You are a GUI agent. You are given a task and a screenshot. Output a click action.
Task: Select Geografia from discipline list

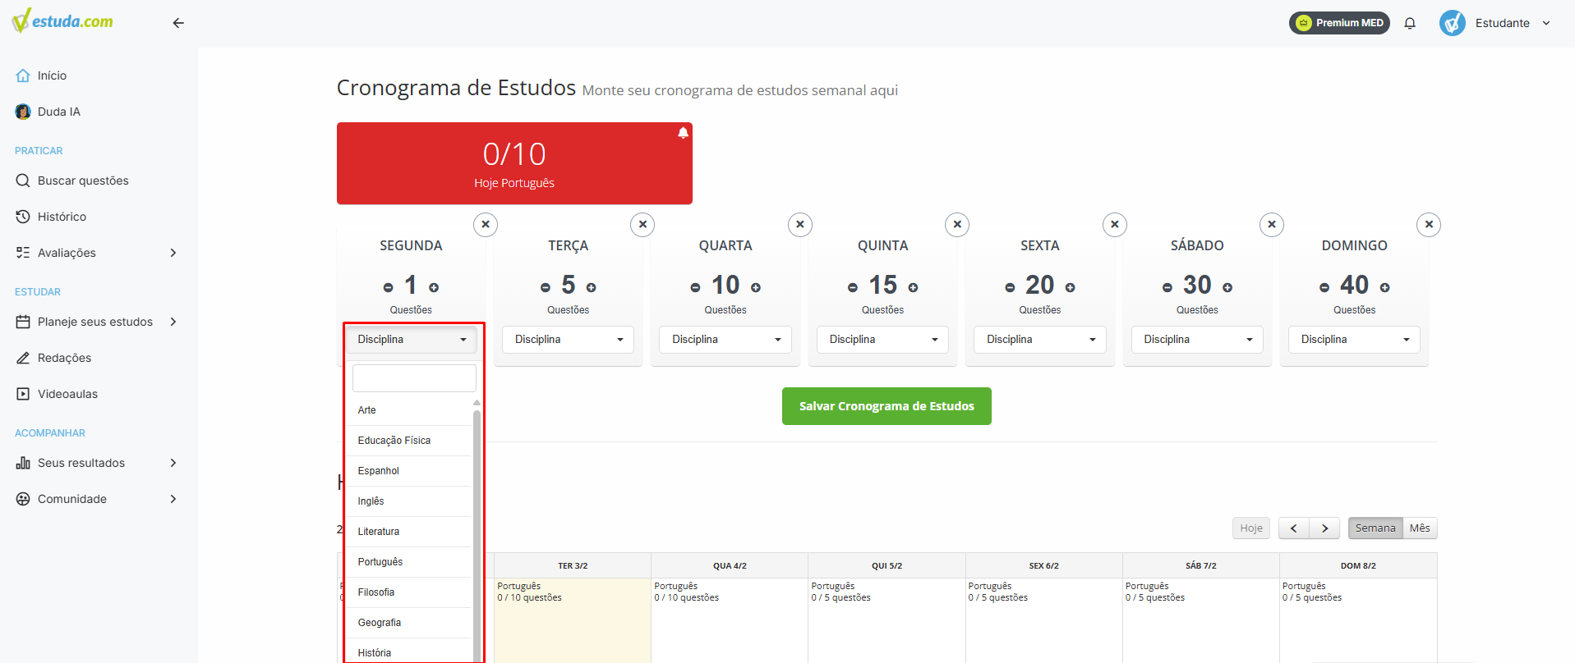(x=409, y=623)
